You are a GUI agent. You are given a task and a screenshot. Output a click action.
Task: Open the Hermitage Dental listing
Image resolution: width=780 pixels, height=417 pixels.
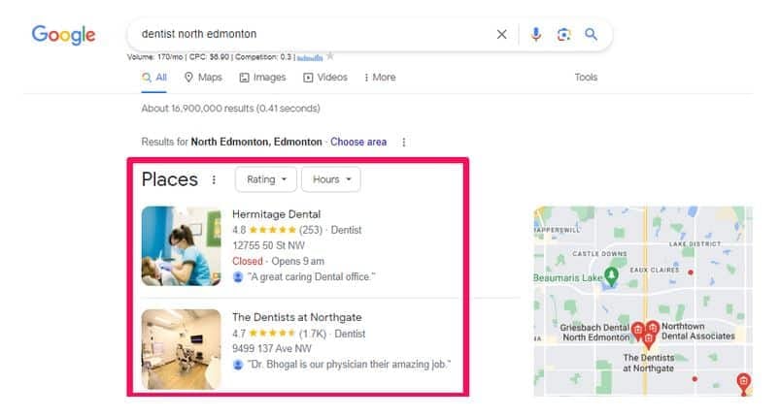276,214
